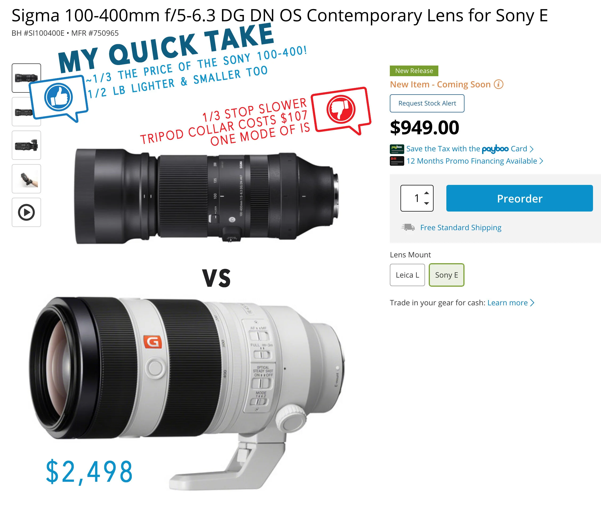601x507 pixels.
Task: Open the Free Standard Shipping link
Action: click(x=460, y=228)
